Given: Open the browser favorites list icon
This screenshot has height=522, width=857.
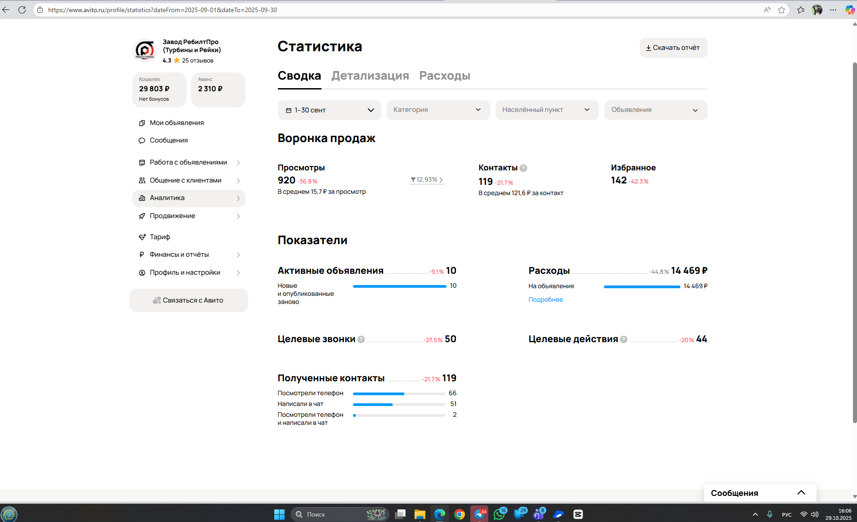Looking at the screenshot, I should (x=801, y=10).
